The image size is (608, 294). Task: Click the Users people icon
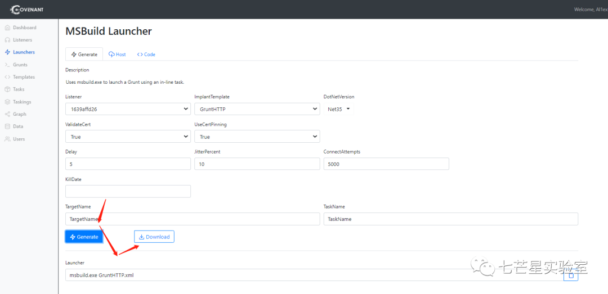coord(7,139)
